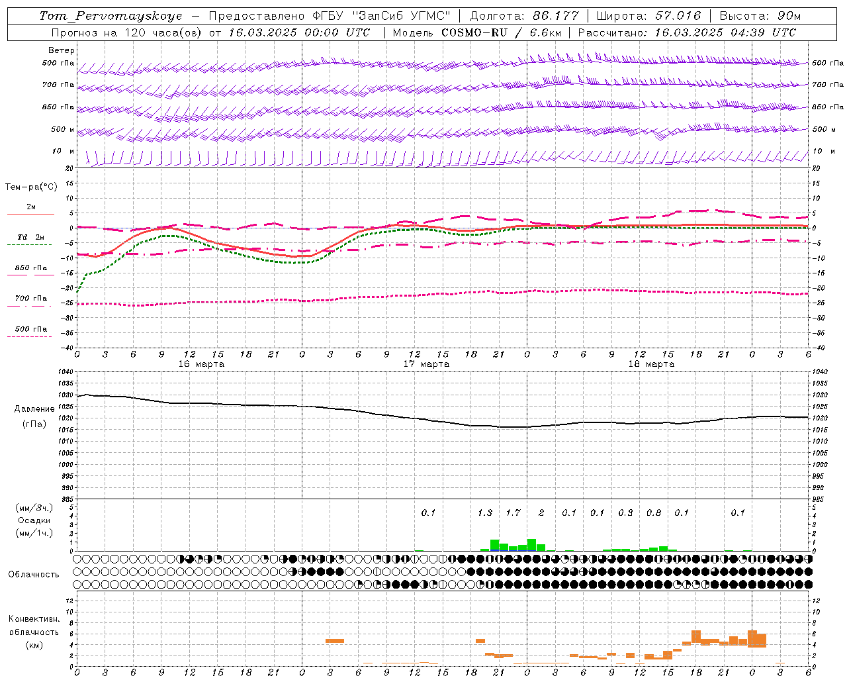
Task: Click the '(мм/1ч.)' precipitation unit label
Action: pyautogui.click(x=34, y=533)
